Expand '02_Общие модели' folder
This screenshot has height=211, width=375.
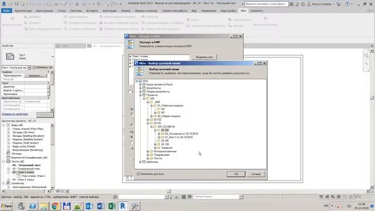[x=151, y=116]
